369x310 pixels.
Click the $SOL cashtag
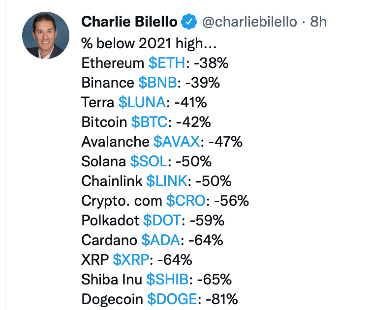point(149,161)
